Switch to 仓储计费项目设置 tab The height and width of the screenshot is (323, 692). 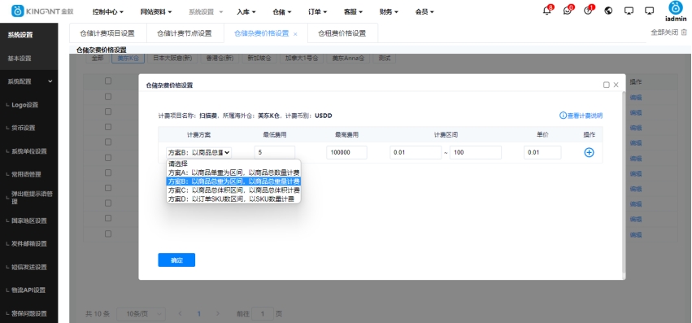pos(107,33)
